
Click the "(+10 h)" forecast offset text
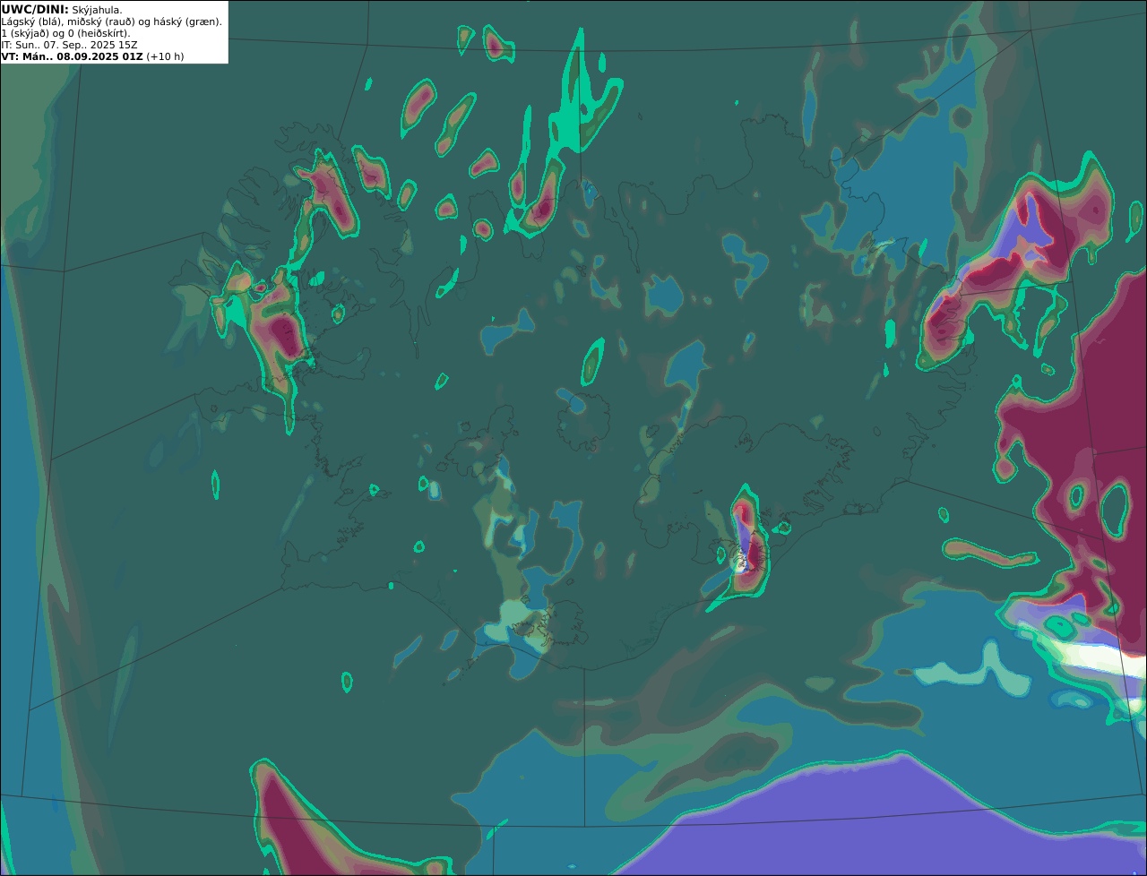165,56
